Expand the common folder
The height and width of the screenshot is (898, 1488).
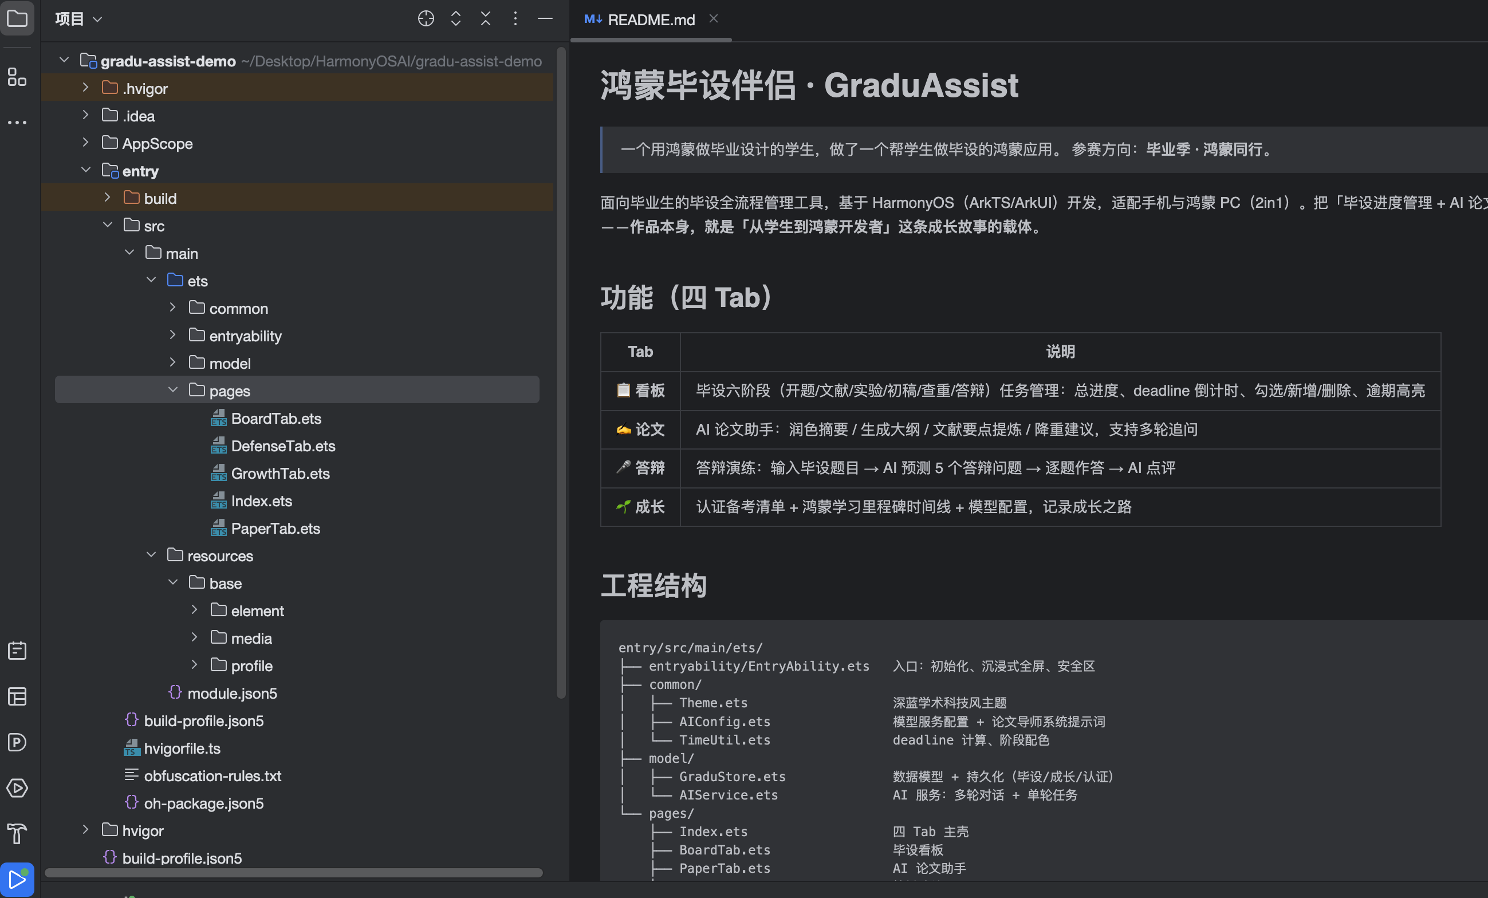click(x=173, y=308)
